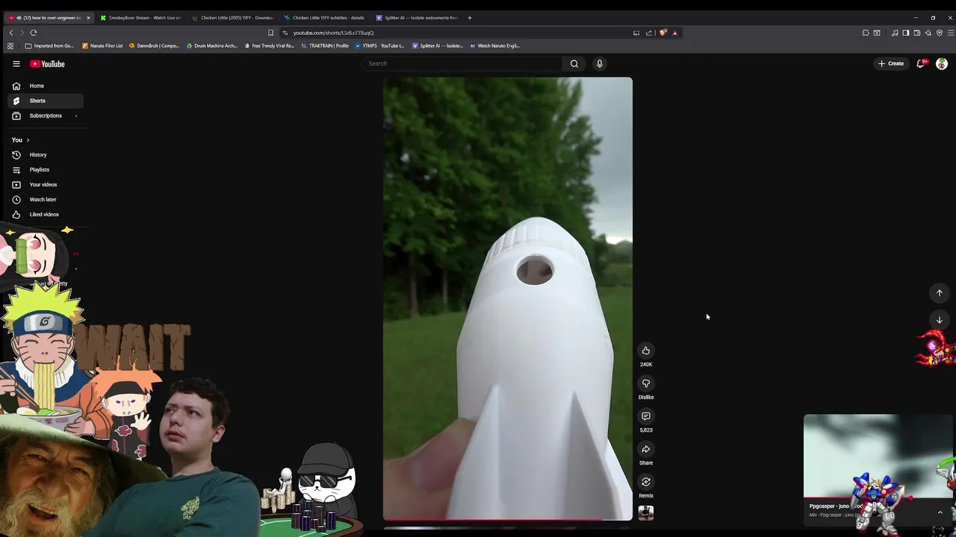Open the Brave Playlist music icon
The image size is (956, 537).
(895, 33)
